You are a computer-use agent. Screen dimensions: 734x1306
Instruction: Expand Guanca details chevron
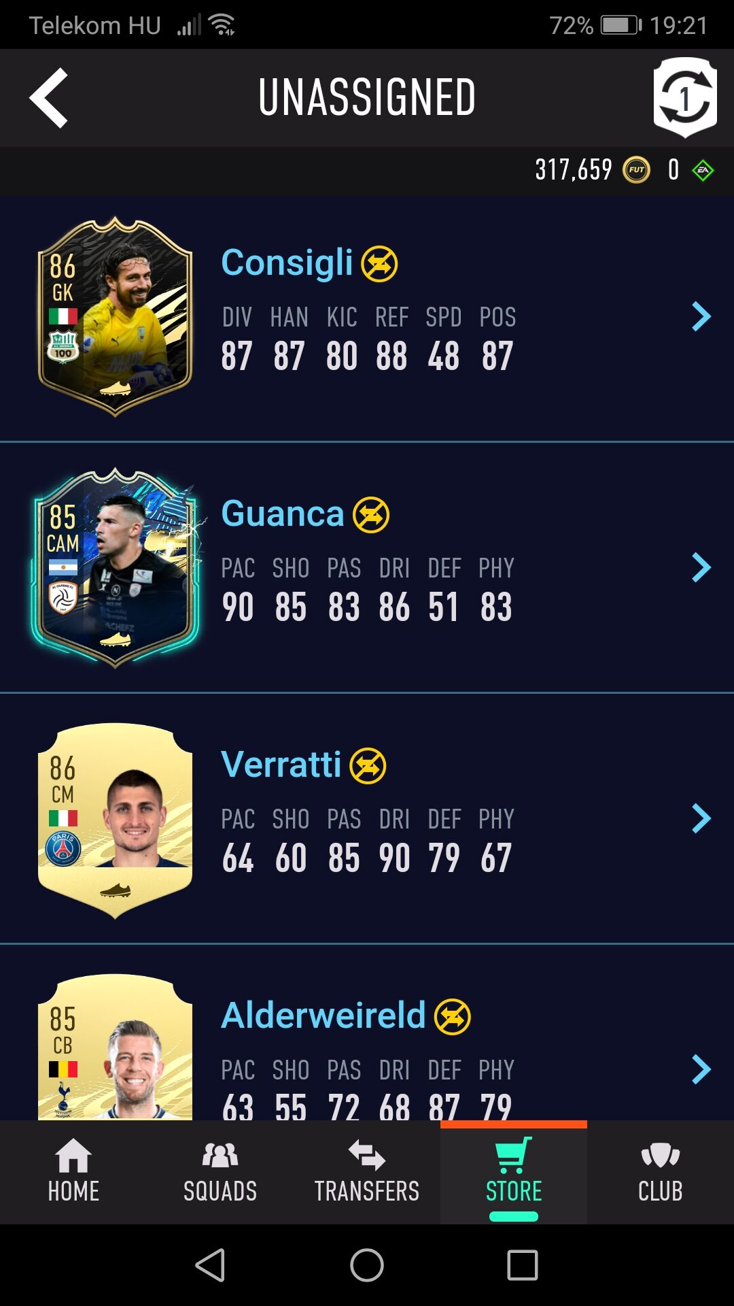701,567
